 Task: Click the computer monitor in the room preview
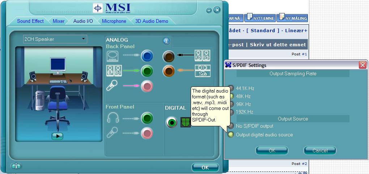coord(58,66)
